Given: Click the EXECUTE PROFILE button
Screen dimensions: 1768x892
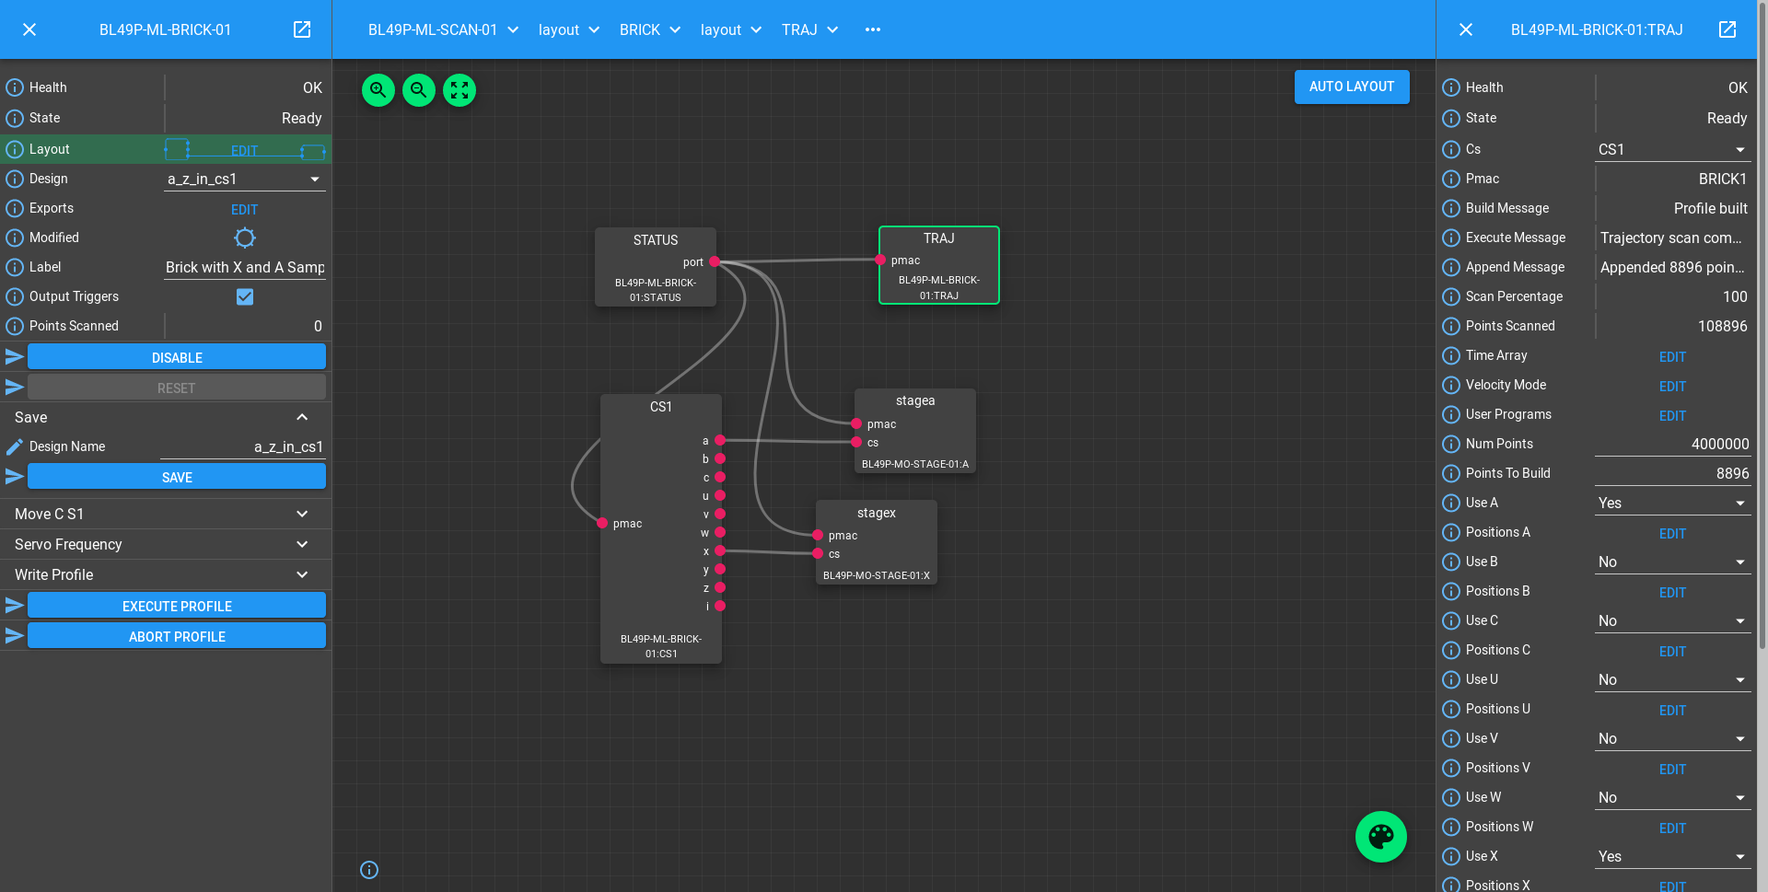Looking at the screenshot, I should [x=177, y=606].
